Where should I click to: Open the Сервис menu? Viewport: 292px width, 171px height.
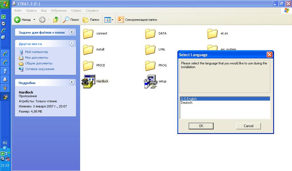tap(76, 11)
